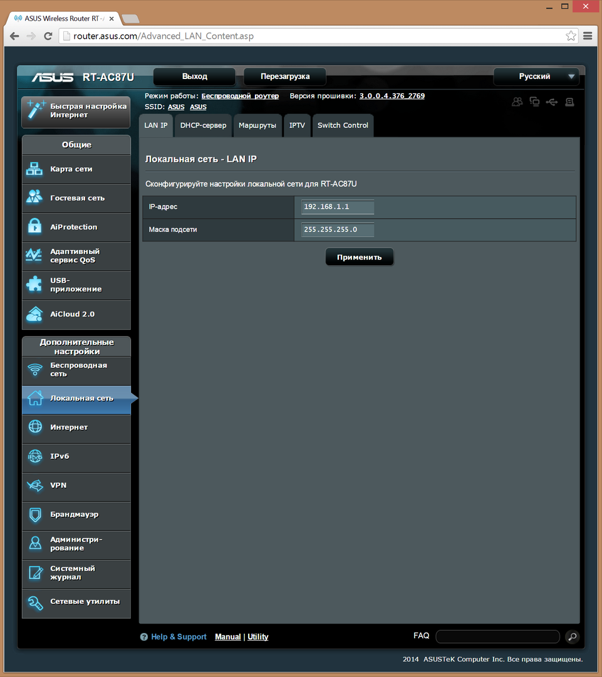Click the Брандмауэр shield icon
This screenshot has height=677, width=602.
[35, 515]
